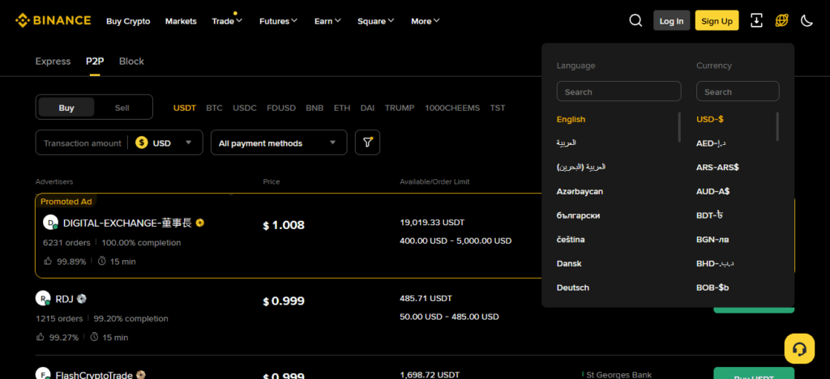The image size is (830, 379).
Task: Click timer icon in RDJ row
Action: point(94,337)
